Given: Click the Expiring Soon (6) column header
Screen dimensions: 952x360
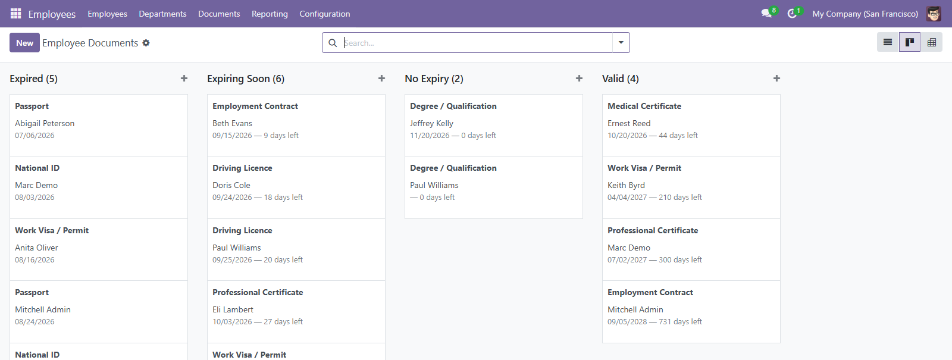Looking at the screenshot, I should click(246, 79).
